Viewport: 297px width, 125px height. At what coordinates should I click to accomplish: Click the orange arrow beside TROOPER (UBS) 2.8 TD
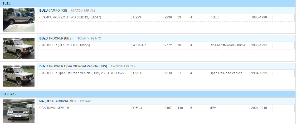[x=40, y=45]
